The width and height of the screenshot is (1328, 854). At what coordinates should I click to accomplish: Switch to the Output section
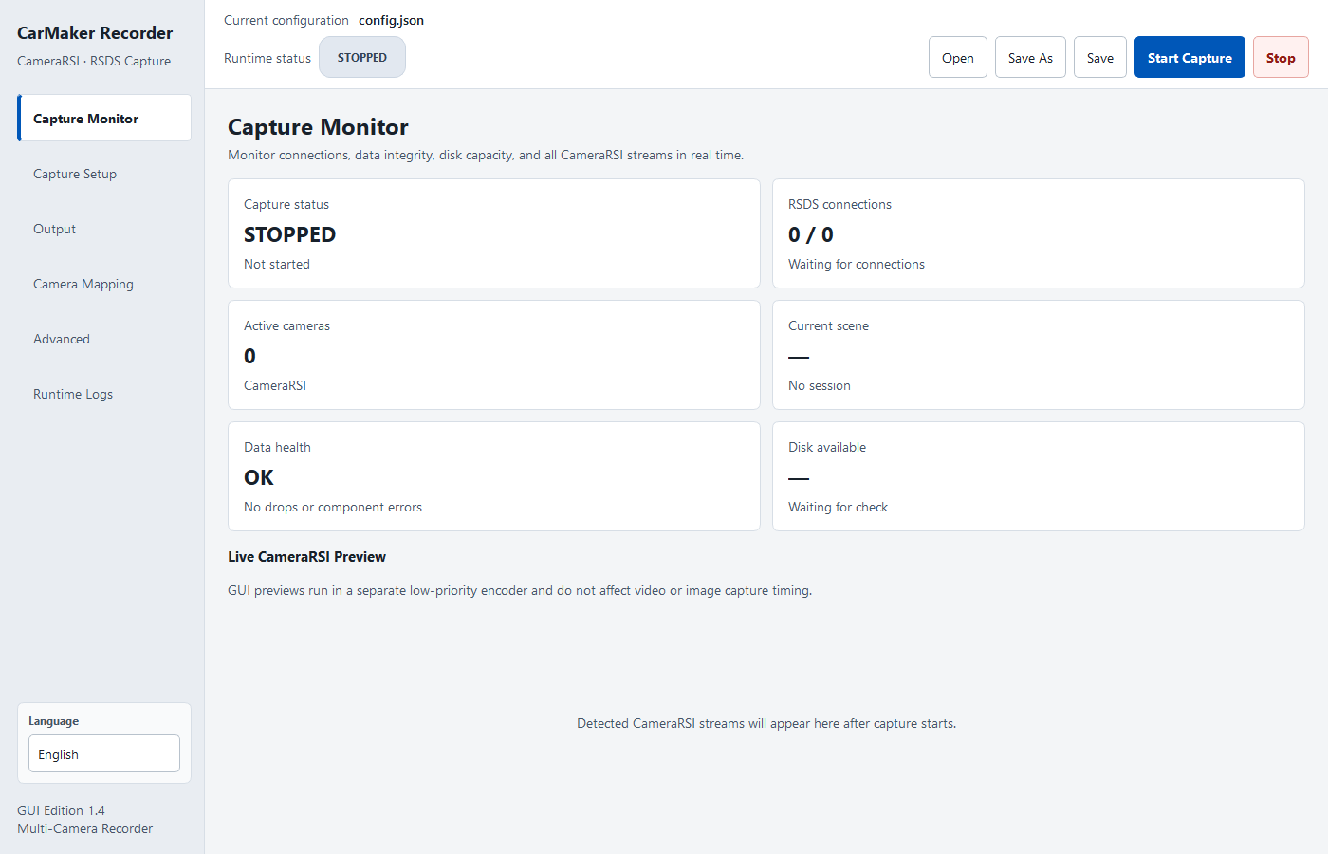coord(104,229)
